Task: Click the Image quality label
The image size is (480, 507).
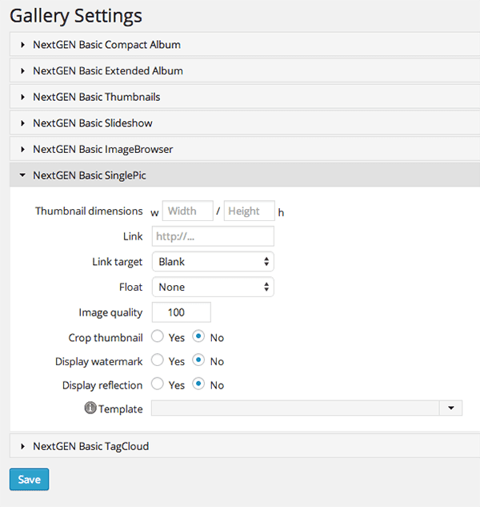Action: coord(110,312)
